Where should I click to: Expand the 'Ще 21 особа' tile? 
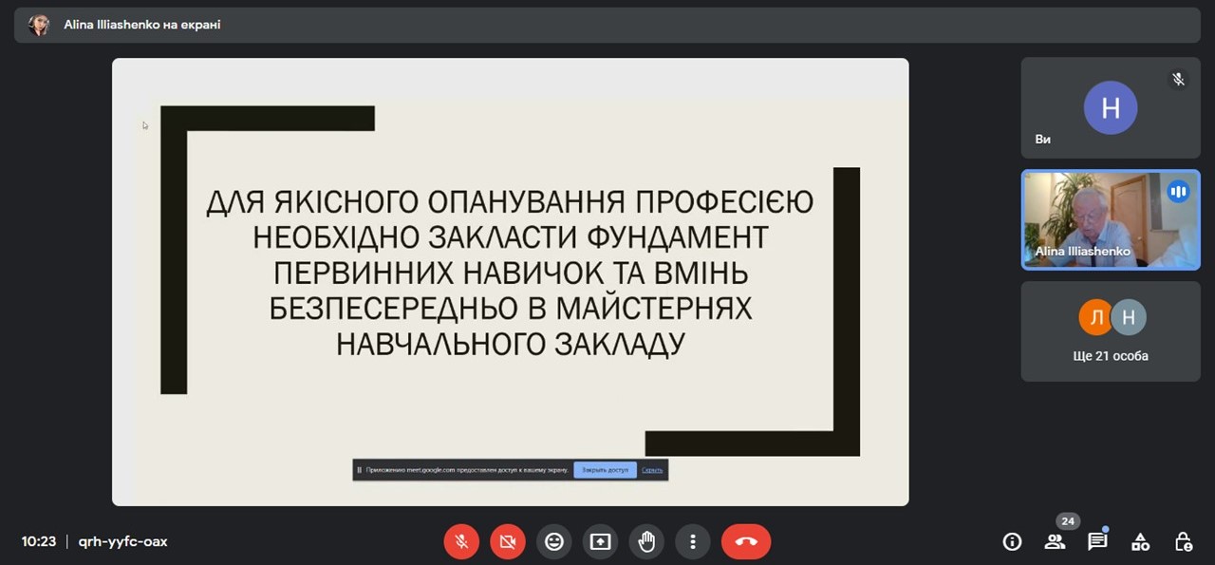[x=1110, y=331]
